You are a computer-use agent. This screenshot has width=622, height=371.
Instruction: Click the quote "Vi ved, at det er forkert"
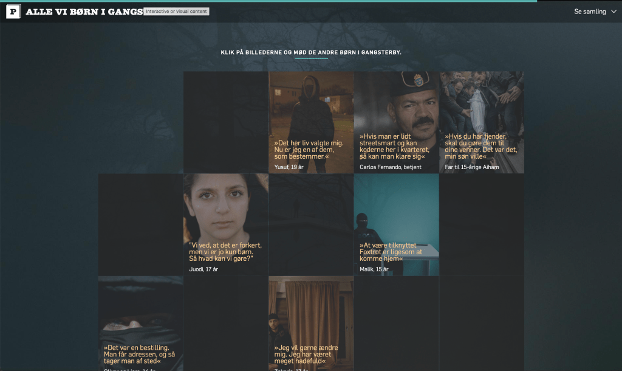225,252
